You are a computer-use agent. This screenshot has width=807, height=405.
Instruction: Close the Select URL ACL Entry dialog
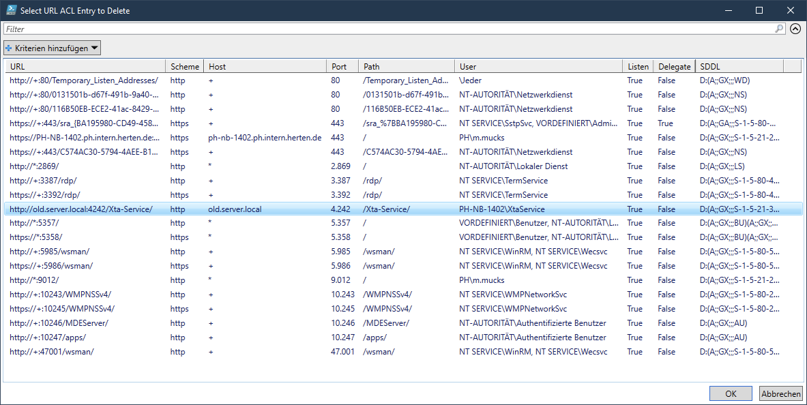[x=791, y=10]
